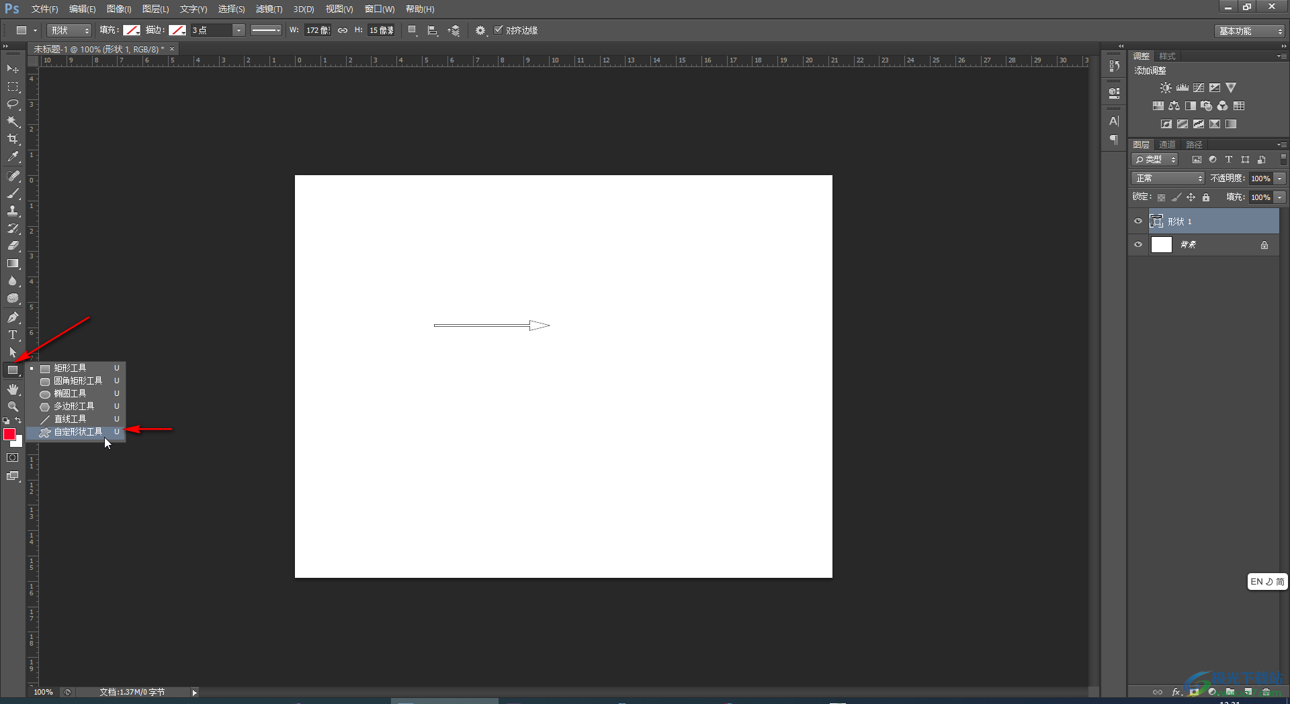This screenshot has width=1290, height=704.
Task: Add a Color Balance adjustment
Action: (x=1174, y=106)
